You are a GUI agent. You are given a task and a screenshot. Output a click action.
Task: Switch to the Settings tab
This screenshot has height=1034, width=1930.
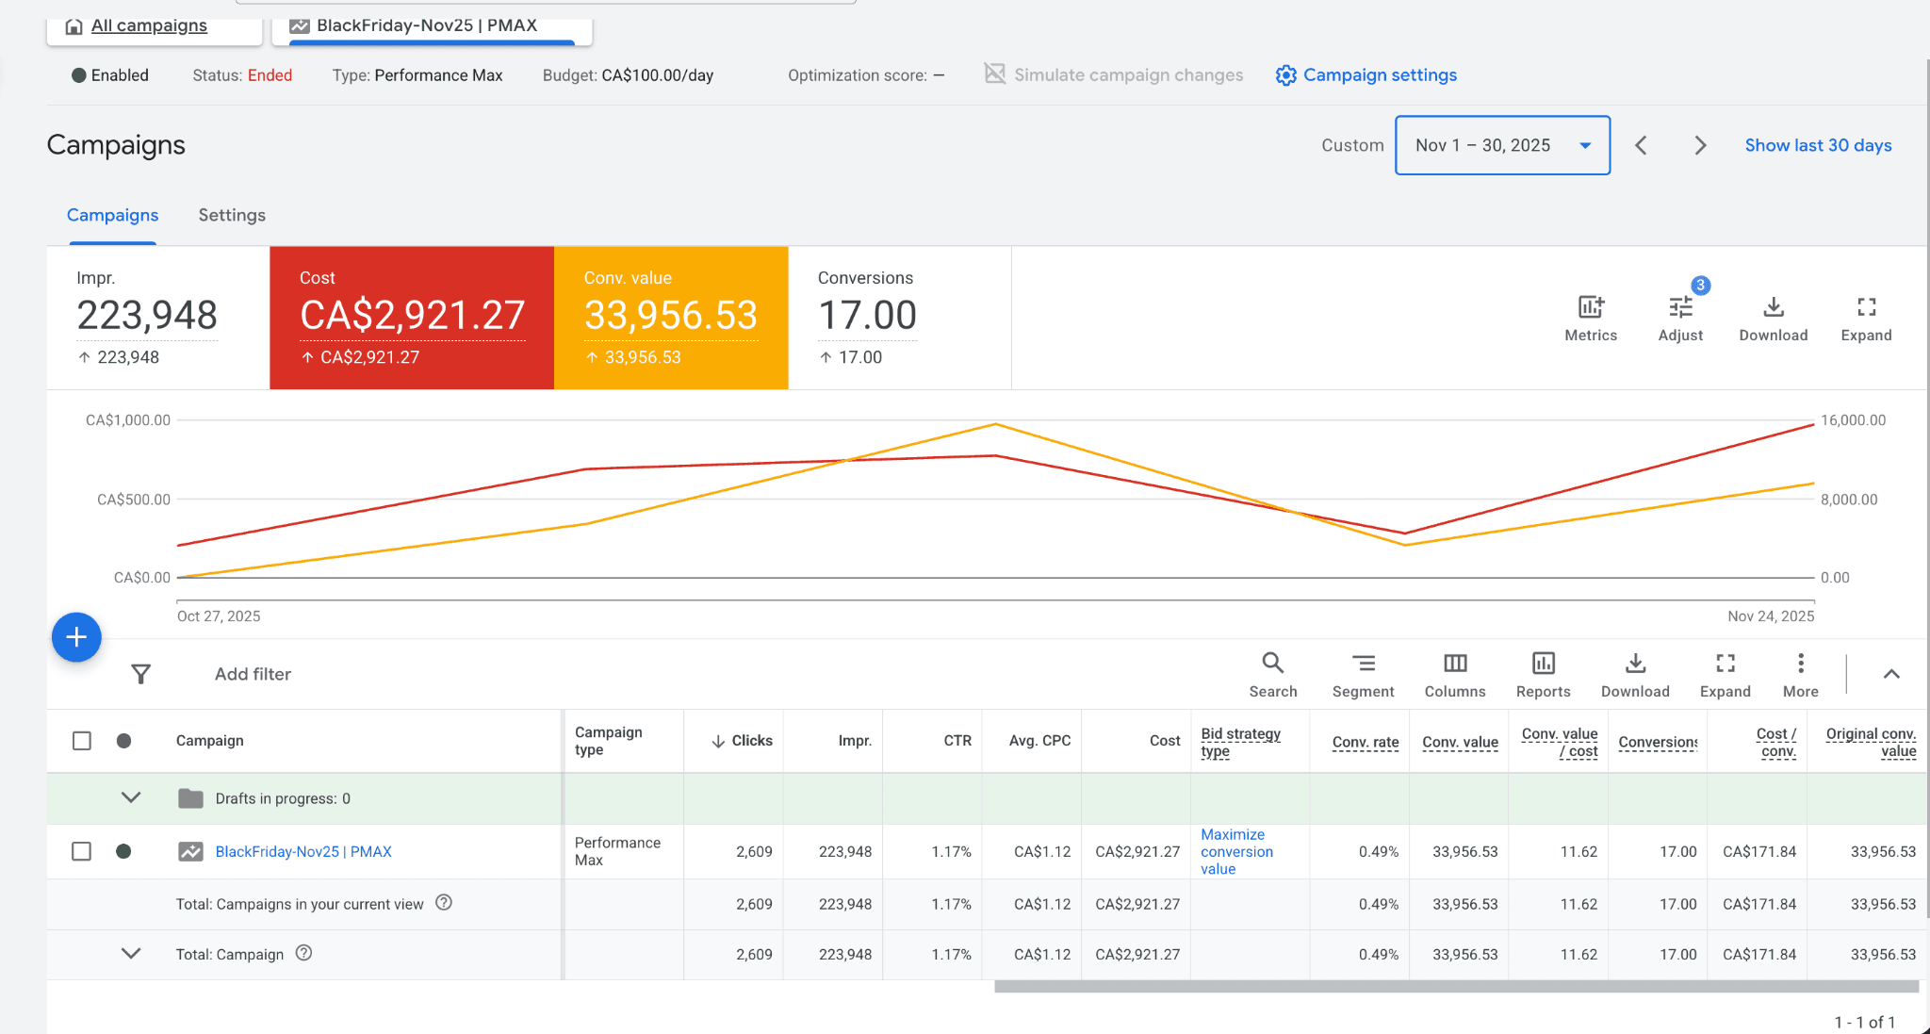pyautogui.click(x=231, y=215)
